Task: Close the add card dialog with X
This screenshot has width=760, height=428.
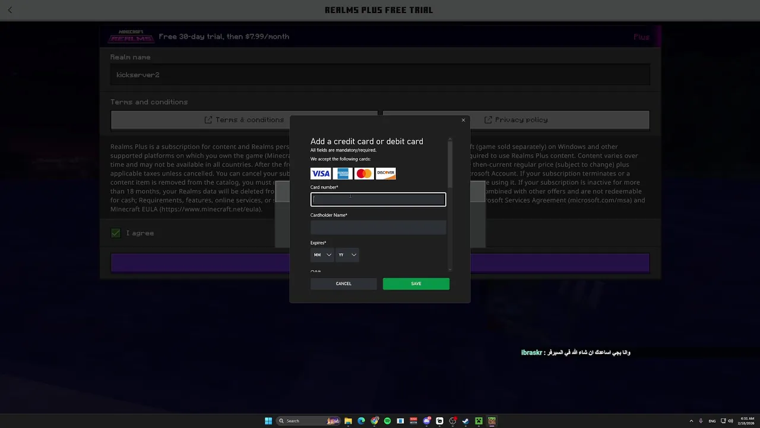Action: [x=464, y=120]
